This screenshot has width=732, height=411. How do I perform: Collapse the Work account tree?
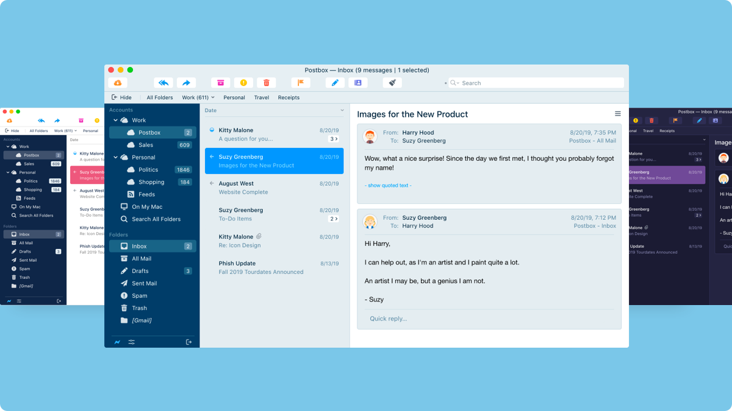(x=115, y=121)
